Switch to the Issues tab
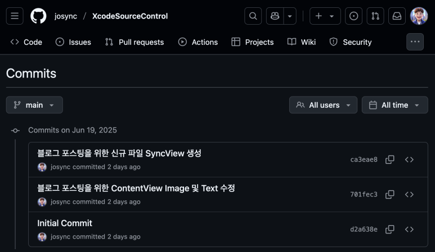 point(73,42)
